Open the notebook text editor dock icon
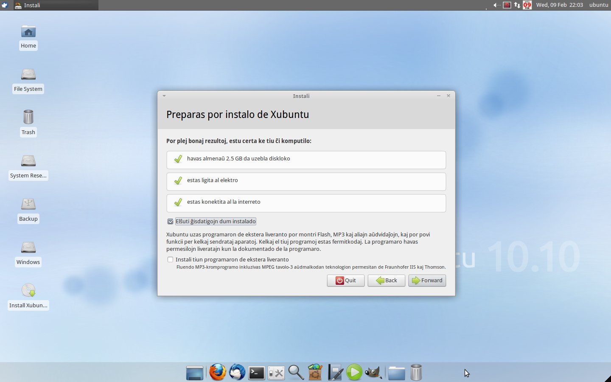The image size is (611, 382). click(x=335, y=372)
